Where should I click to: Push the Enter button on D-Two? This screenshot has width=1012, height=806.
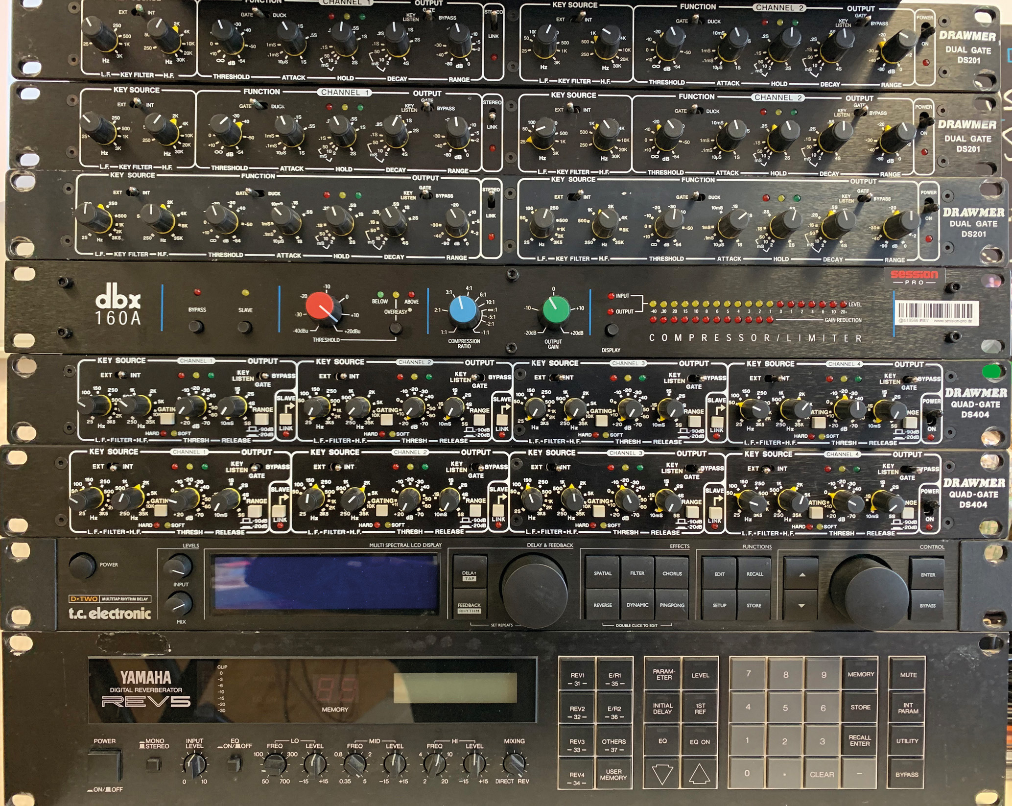[x=927, y=574]
